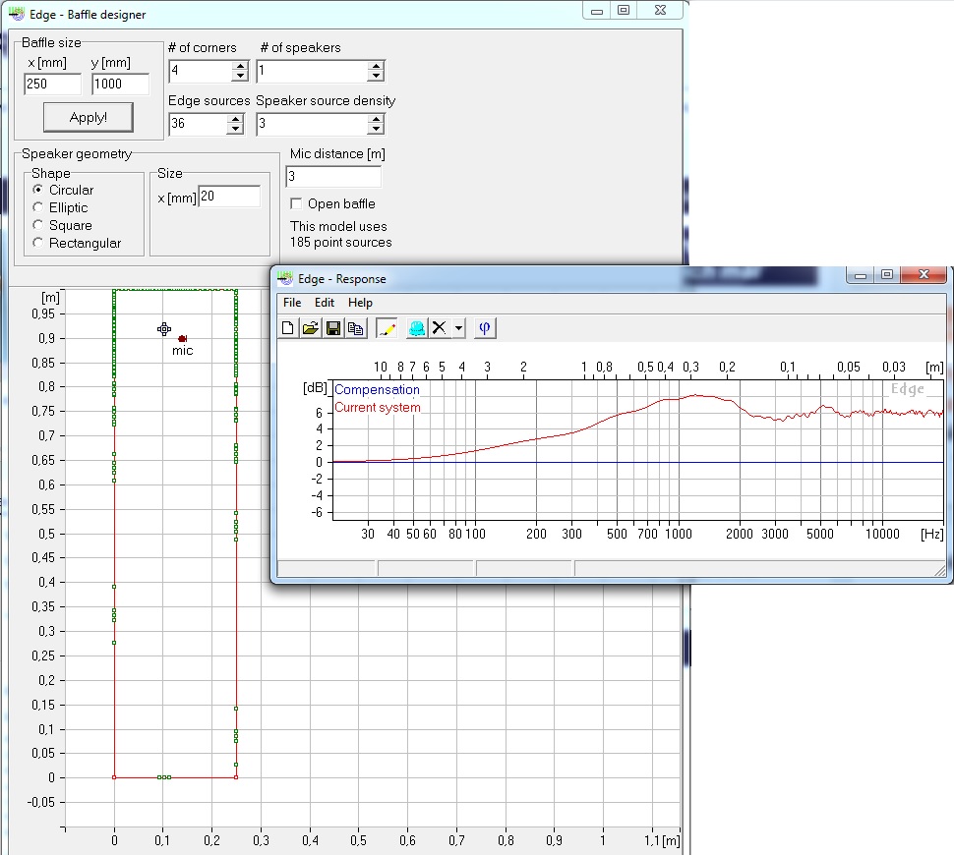Save using the floppy disk icon

tap(333, 329)
